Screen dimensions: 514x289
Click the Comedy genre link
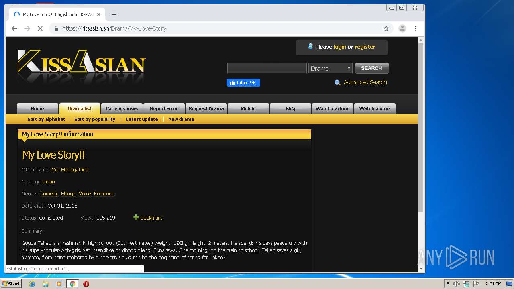pos(49,193)
